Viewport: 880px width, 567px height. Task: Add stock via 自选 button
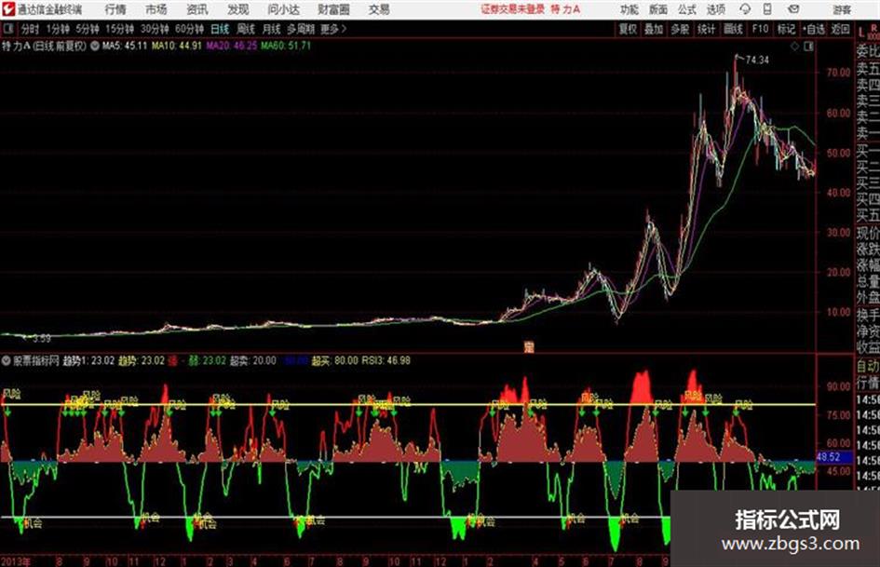point(813,29)
